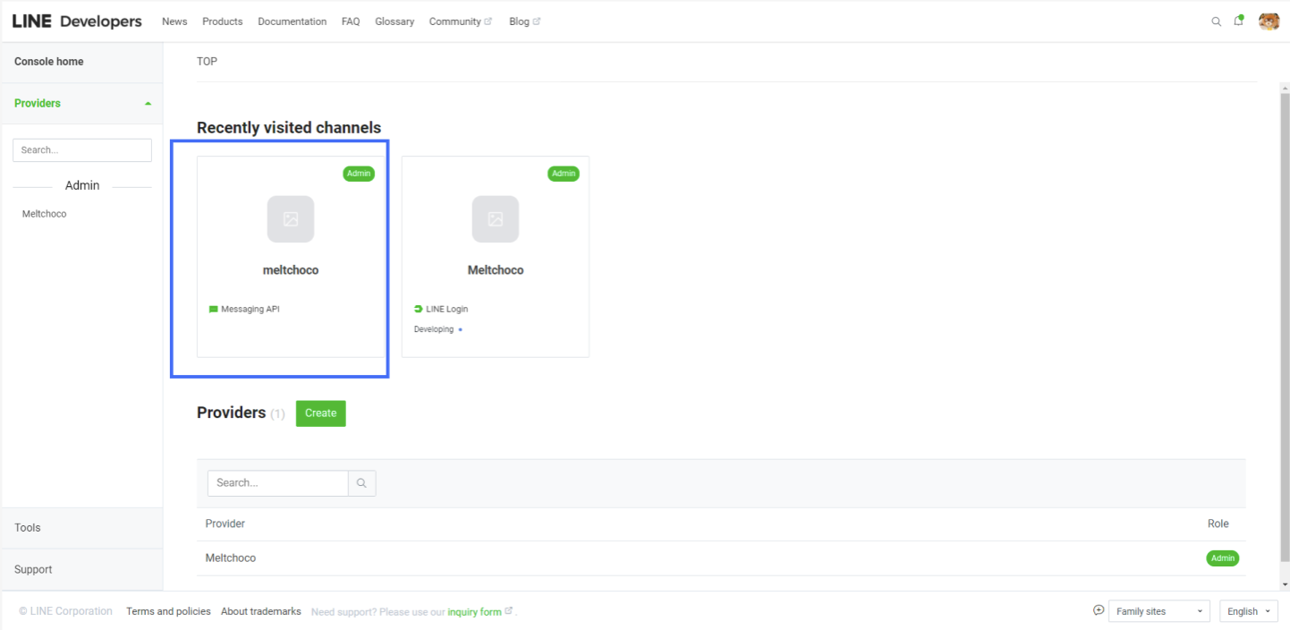Click the Provider column header
This screenshot has width=1290, height=630.
225,524
